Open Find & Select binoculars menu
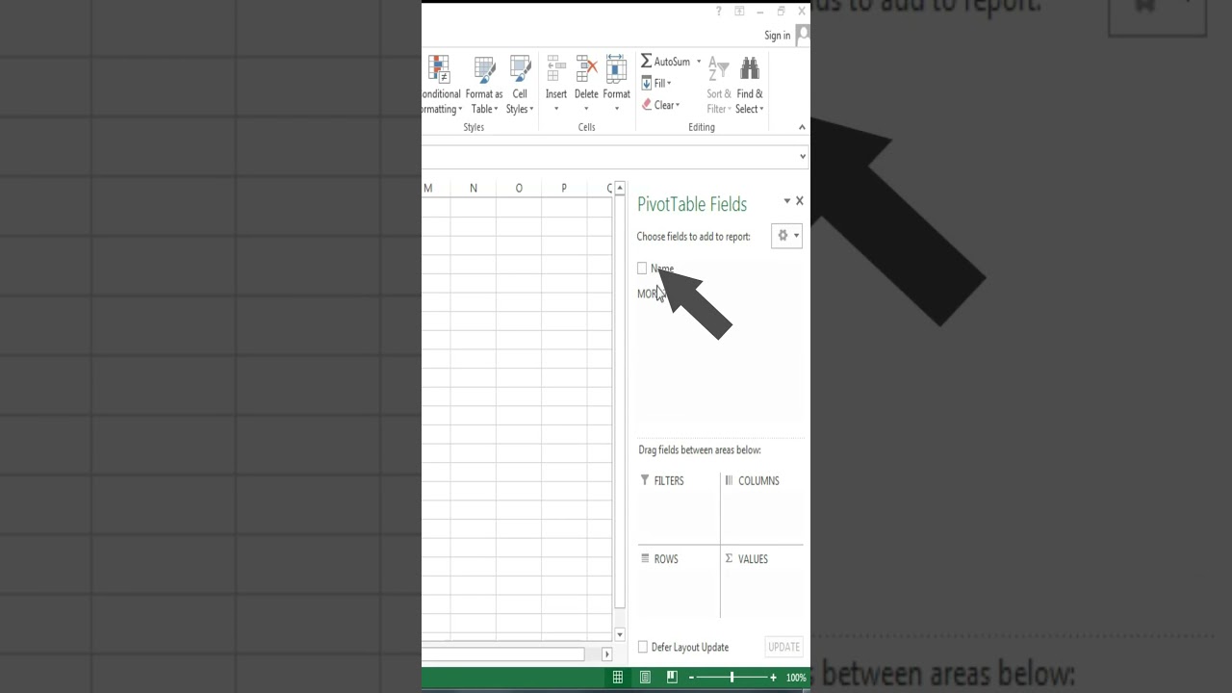The width and height of the screenshot is (1232, 693). pyautogui.click(x=750, y=85)
